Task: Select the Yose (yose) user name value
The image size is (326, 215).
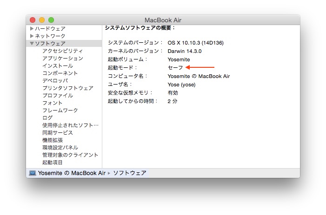Action: (x=181, y=85)
